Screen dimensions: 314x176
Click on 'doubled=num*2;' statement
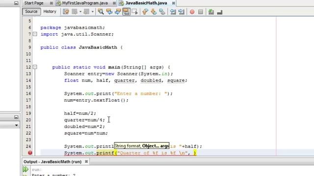click(x=84, y=127)
